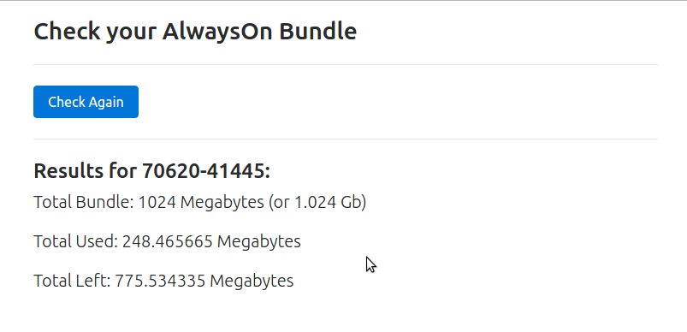Click the word 'AlwaysOn' in the title
Screen dimensions: 687x332
[218, 32]
